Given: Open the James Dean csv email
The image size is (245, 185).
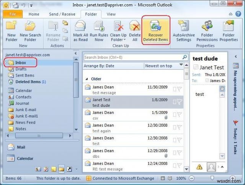Looking at the screenshot, I should [133, 115].
